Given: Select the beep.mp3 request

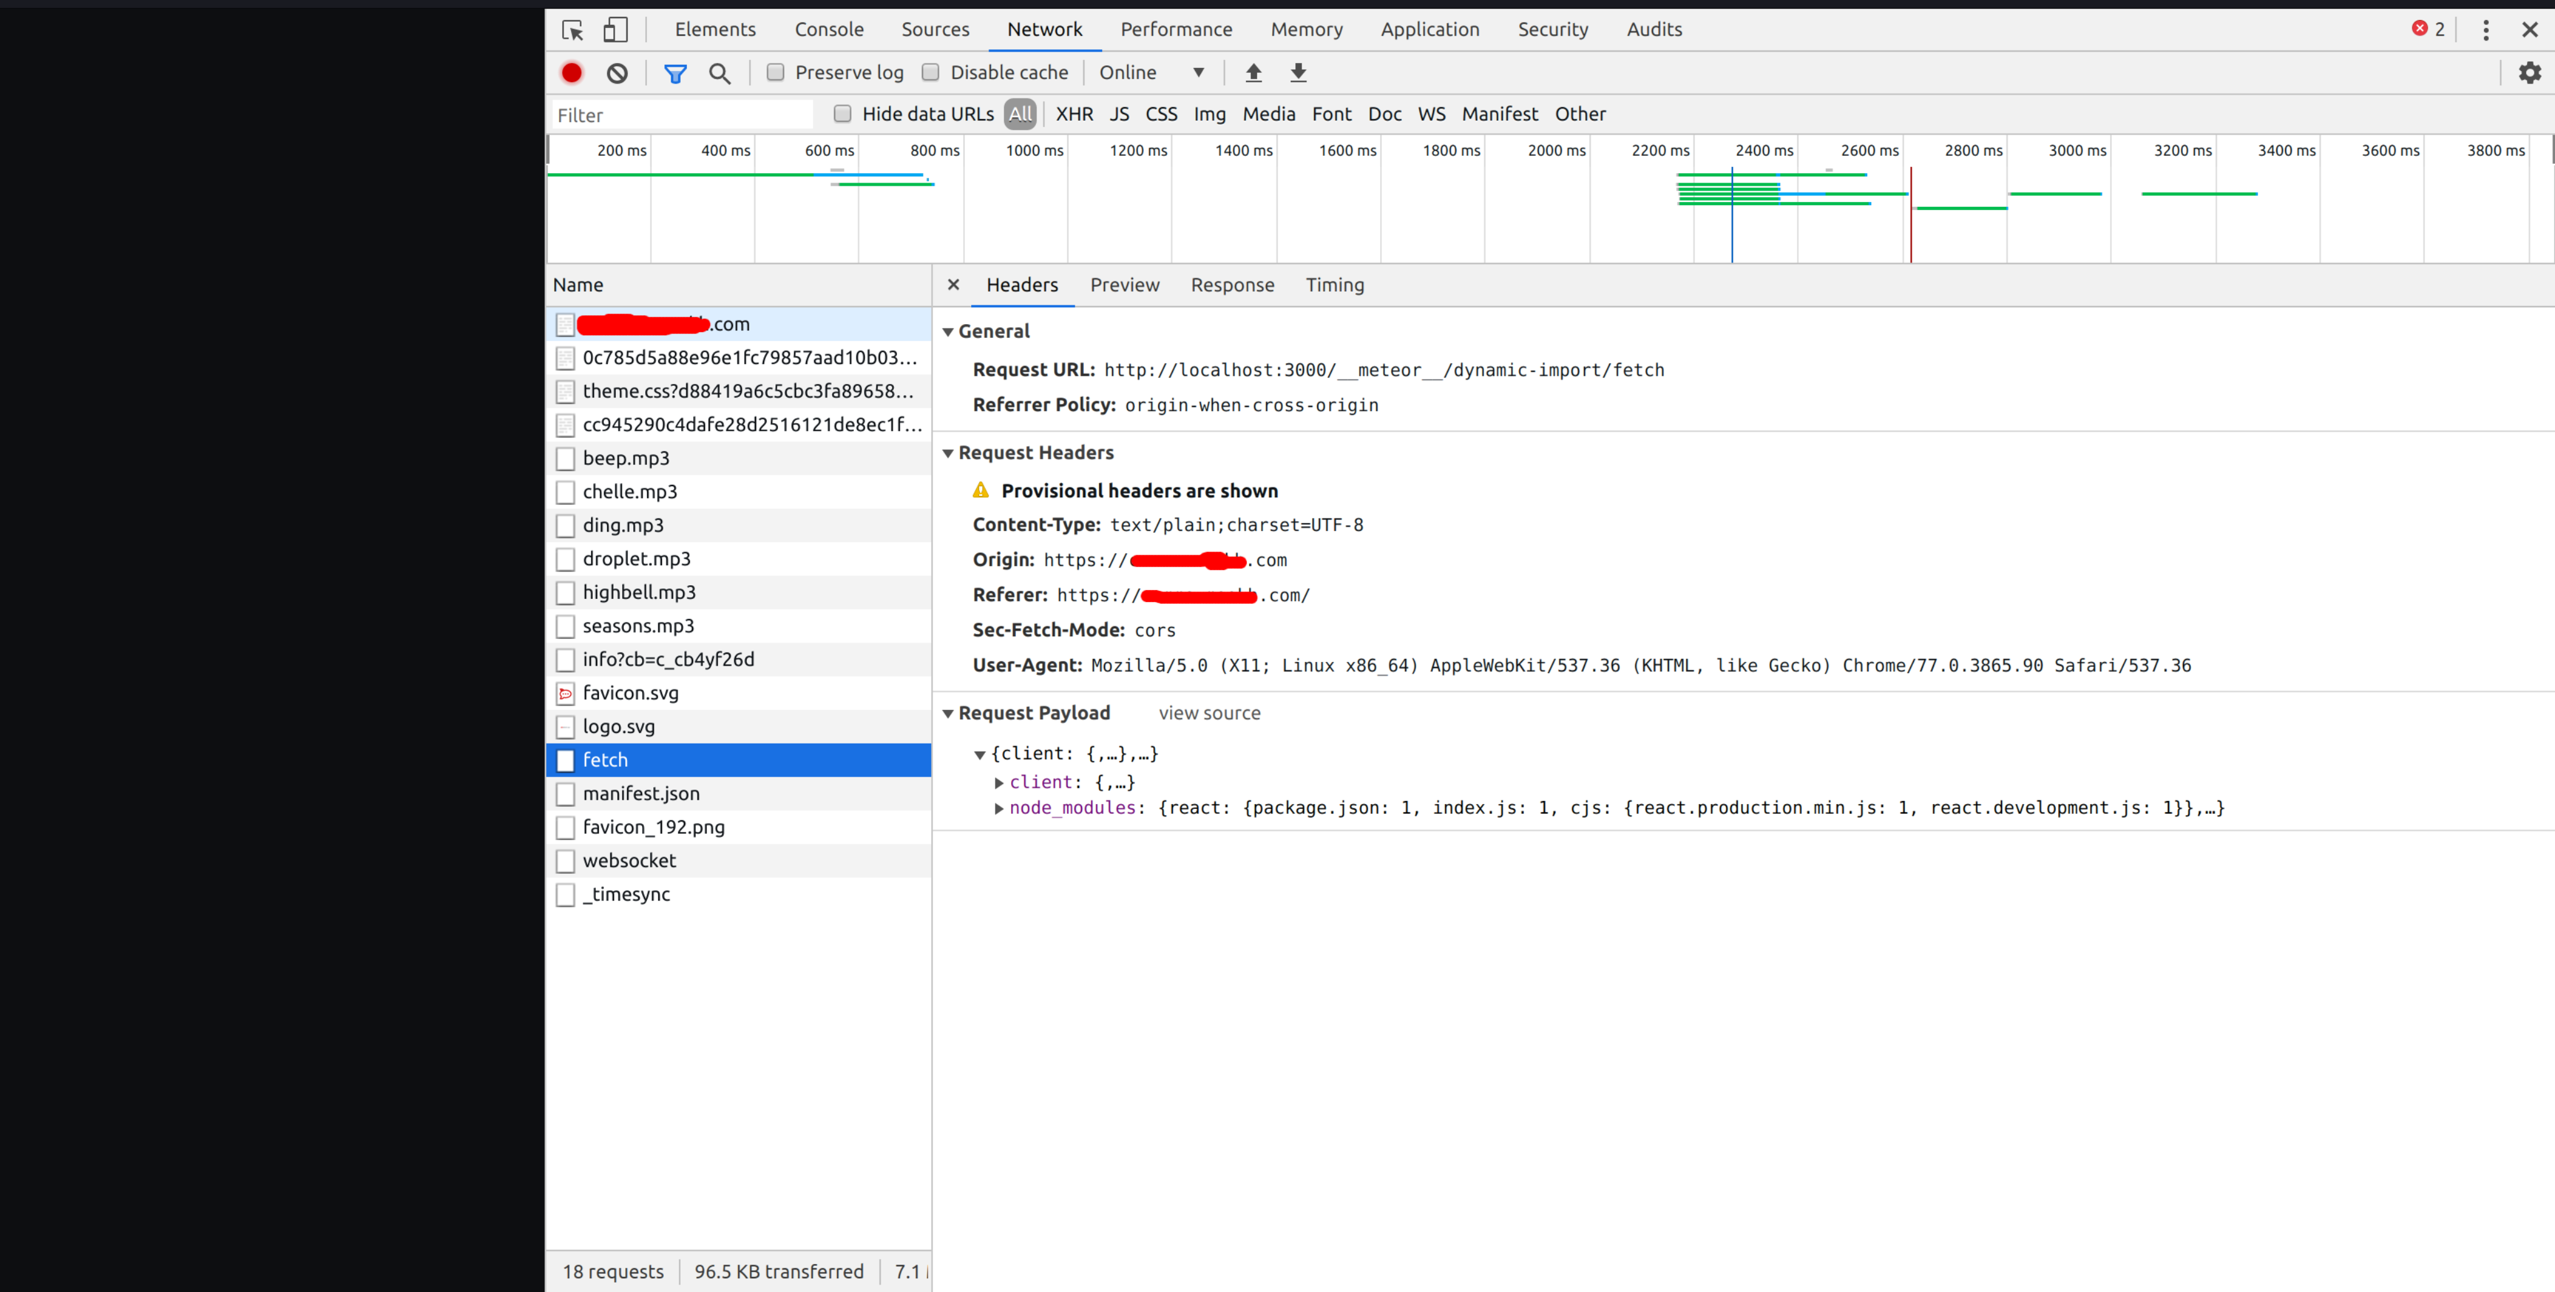Looking at the screenshot, I should [x=739, y=458].
